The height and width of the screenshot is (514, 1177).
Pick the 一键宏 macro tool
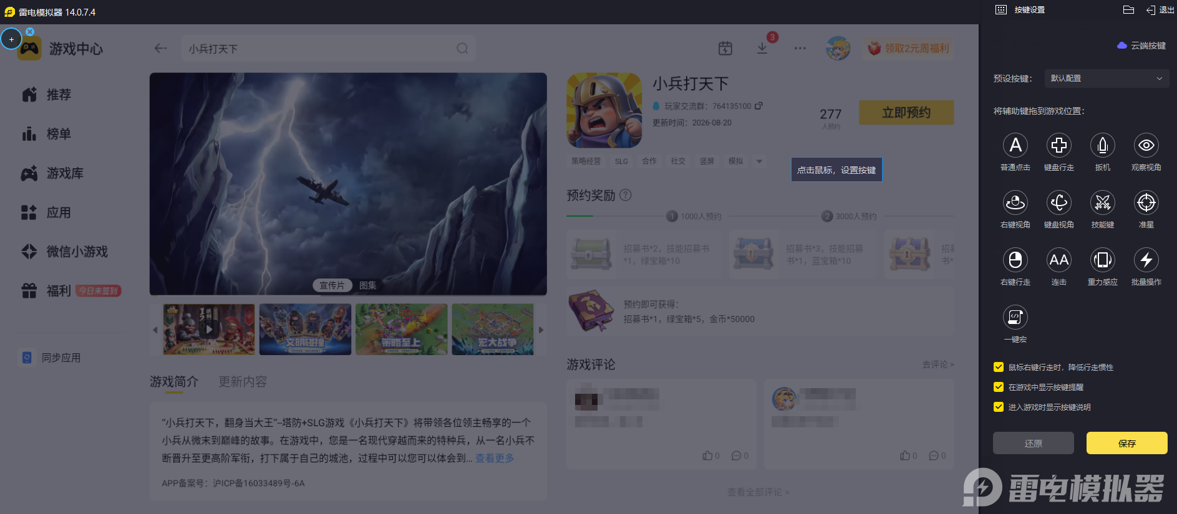coord(1015,317)
